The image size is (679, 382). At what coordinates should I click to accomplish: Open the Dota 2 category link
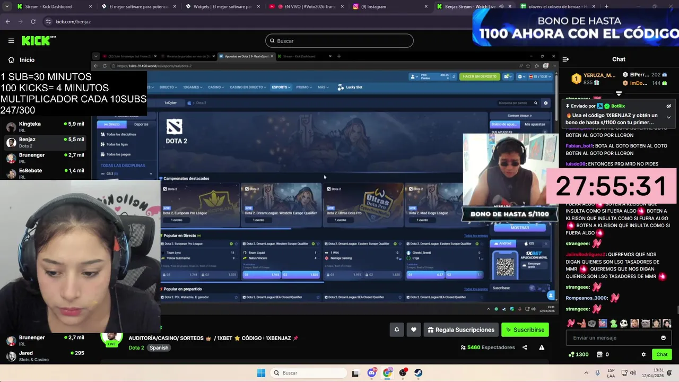click(136, 348)
